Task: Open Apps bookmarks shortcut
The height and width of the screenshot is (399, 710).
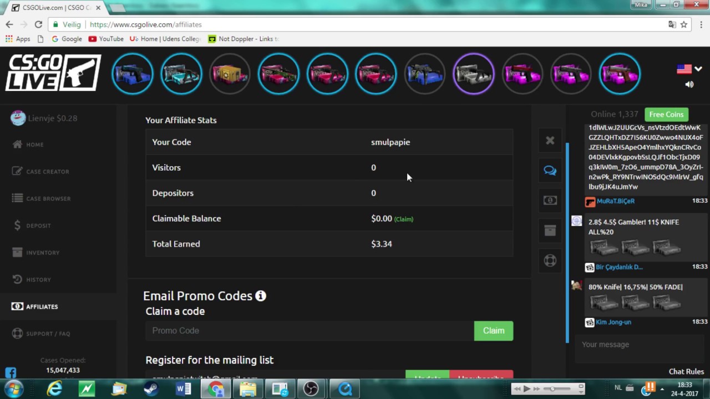Action: [x=17, y=39]
